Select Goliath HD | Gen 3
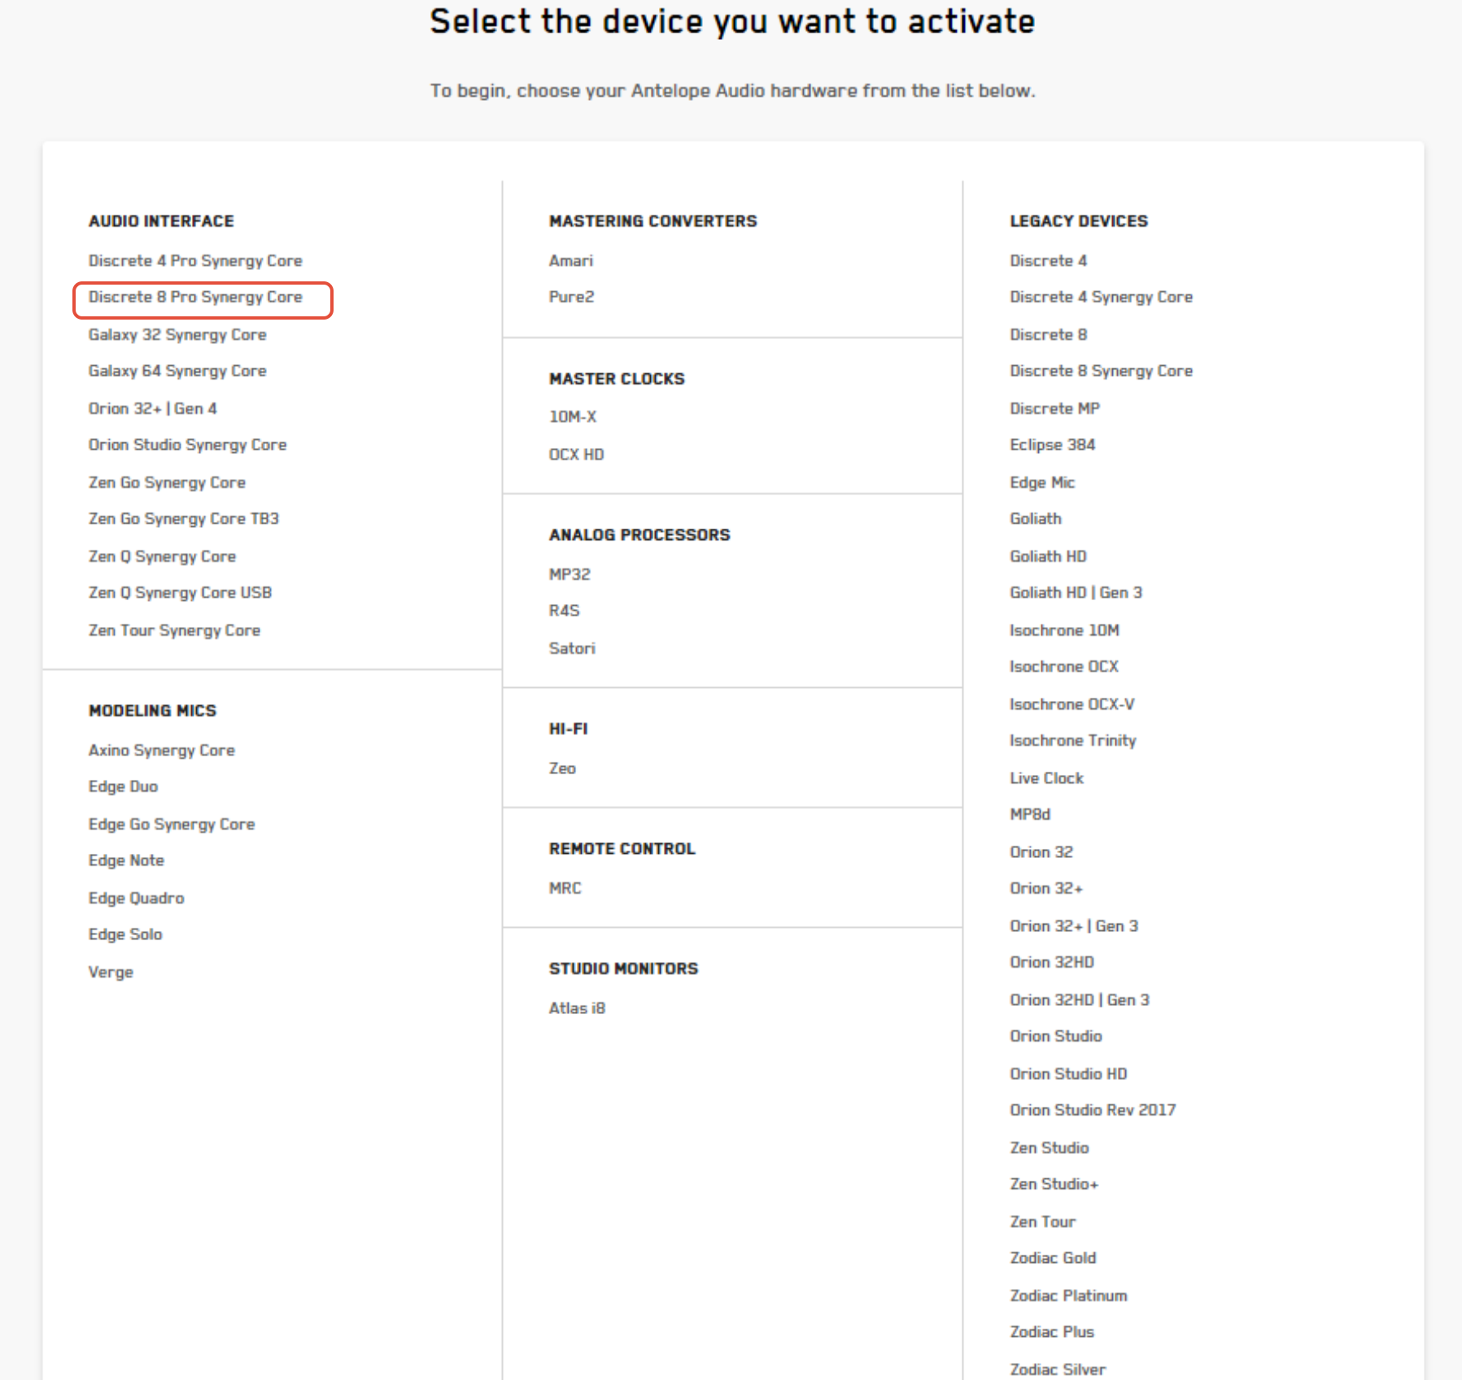The width and height of the screenshot is (1462, 1380). [x=1076, y=593]
